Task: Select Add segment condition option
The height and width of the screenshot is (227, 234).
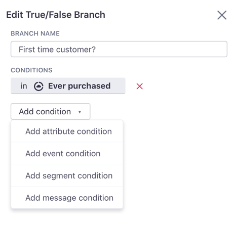Action: 67,175
